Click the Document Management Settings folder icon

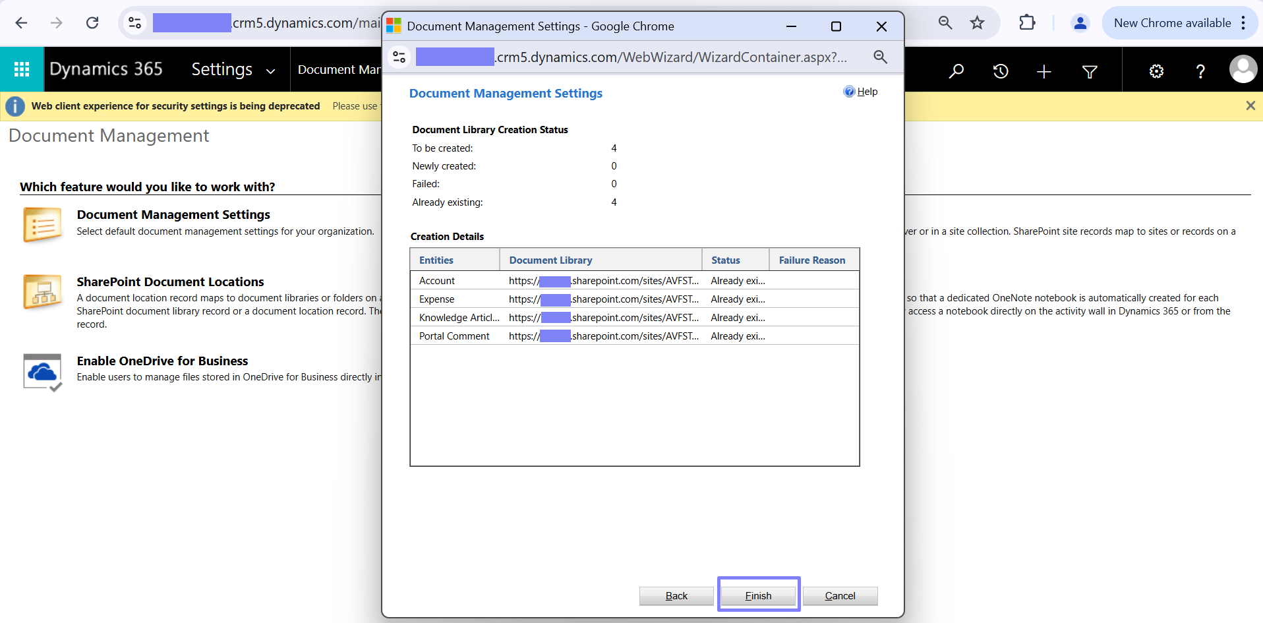tap(42, 224)
